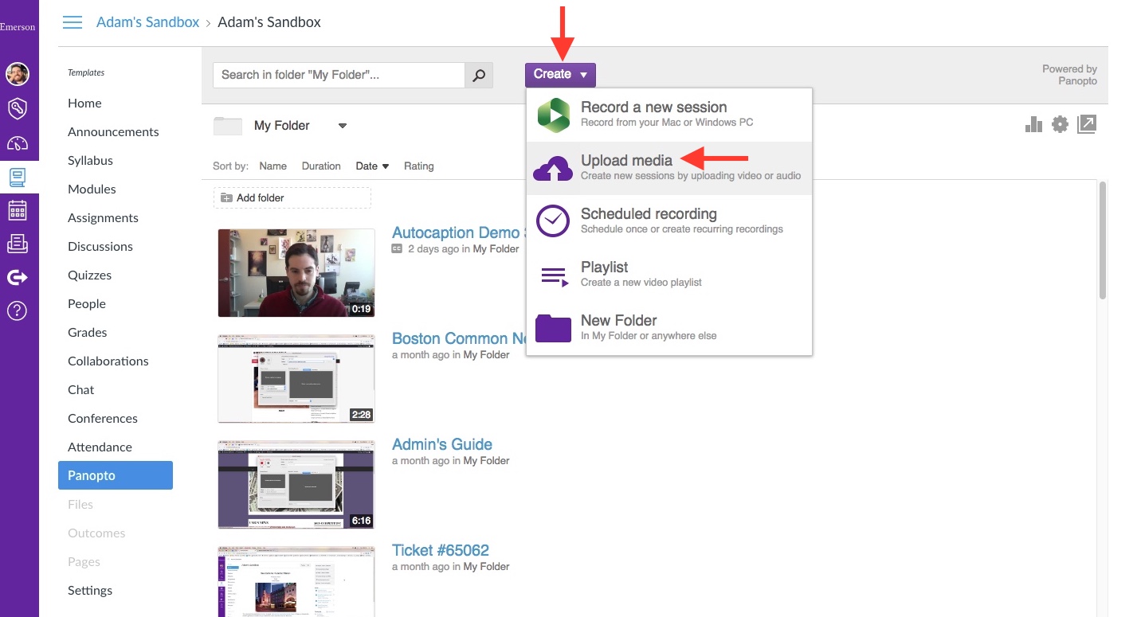1137x617 pixels.
Task: Sort by Date dropdown
Action: click(372, 166)
